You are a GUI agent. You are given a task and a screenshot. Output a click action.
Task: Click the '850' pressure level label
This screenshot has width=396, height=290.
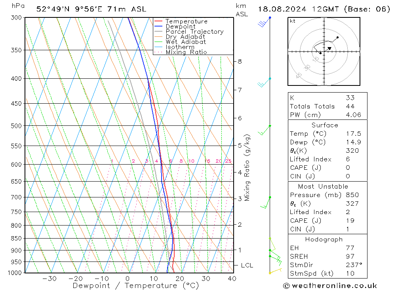[16, 238]
